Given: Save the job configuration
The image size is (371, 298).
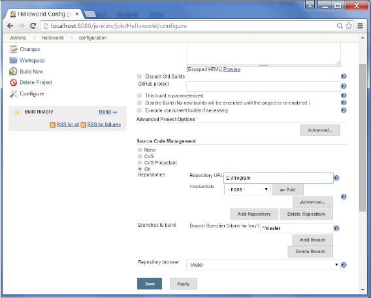Looking at the screenshot, I should [150, 284].
